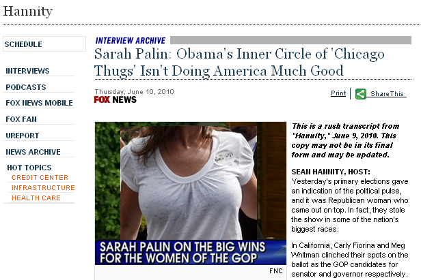
Task: Open the Hannity title link
Action: [x=27, y=12]
